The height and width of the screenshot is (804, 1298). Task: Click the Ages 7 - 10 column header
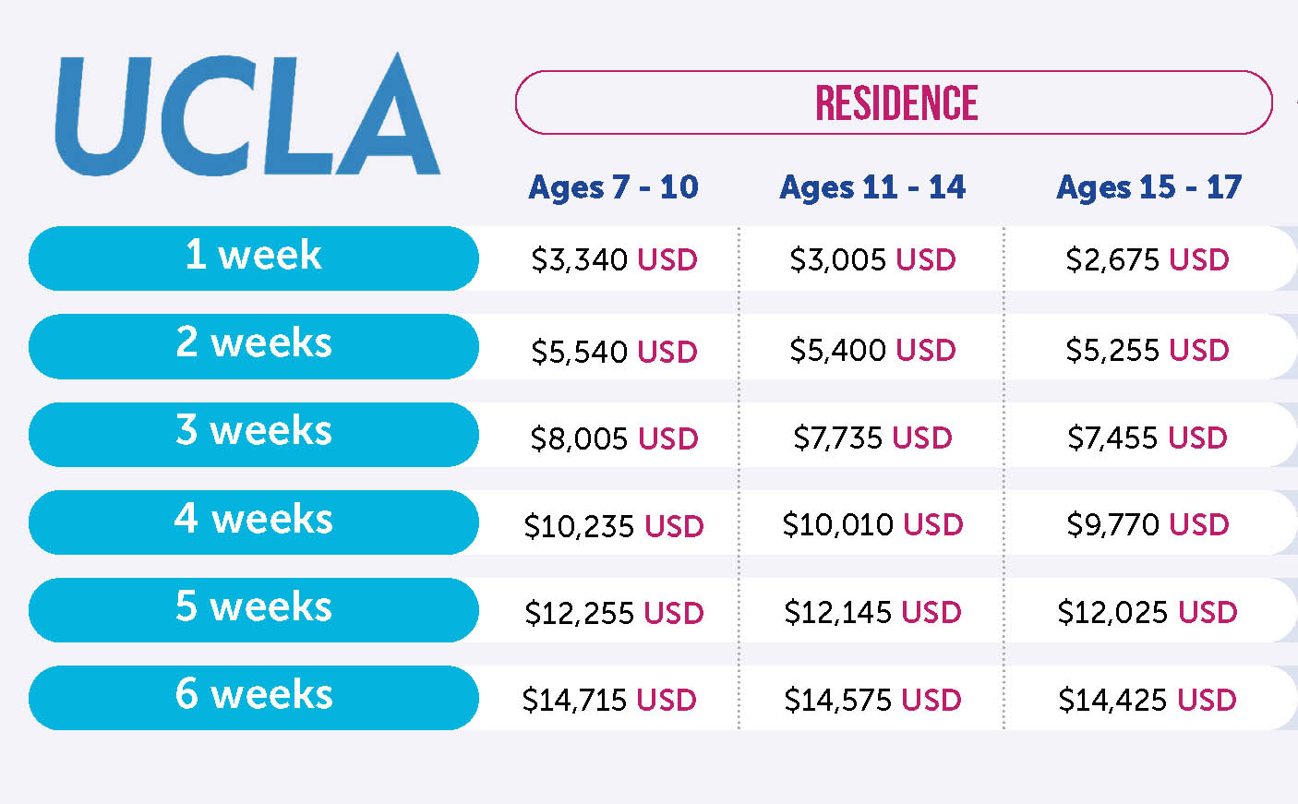click(613, 187)
